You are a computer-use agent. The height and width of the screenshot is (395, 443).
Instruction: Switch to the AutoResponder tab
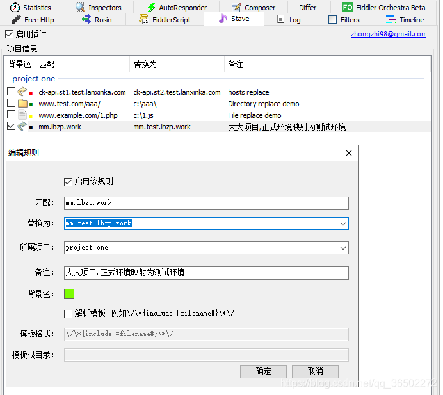coord(177,7)
